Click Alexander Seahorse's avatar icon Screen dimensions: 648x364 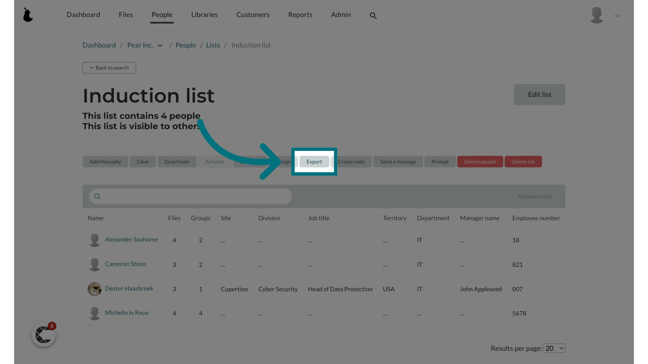(x=94, y=240)
